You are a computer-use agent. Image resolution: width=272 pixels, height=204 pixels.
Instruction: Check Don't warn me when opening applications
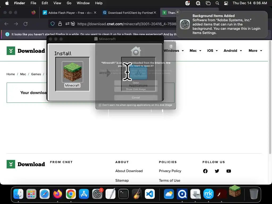click(x=100, y=105)
